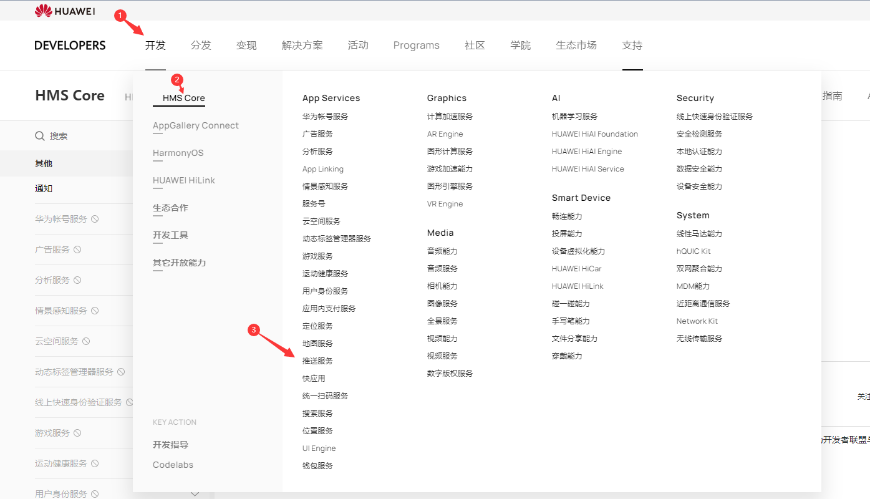870x499 pixels.
Task: Click the search magnifier icon in sidebar
Action: [x=40, y=136]
